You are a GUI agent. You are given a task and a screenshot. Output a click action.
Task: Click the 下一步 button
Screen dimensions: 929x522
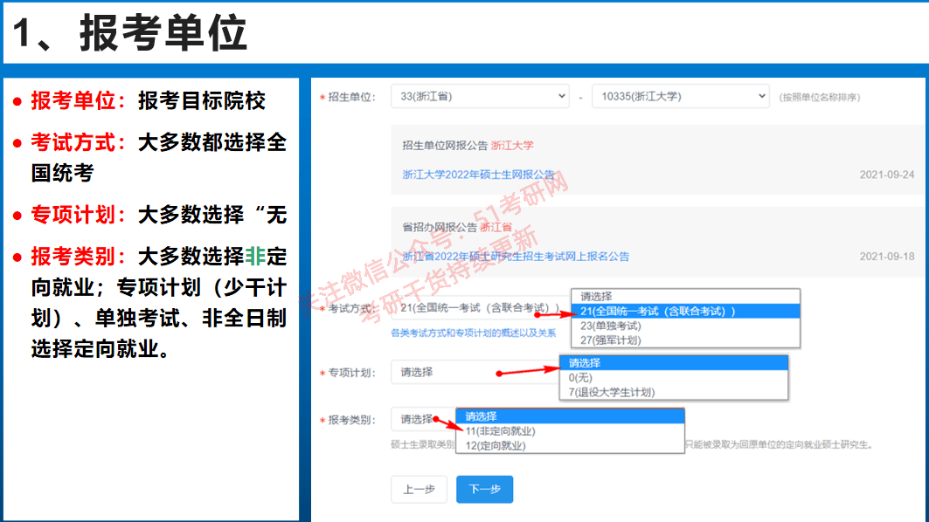[x=485, y=490]
